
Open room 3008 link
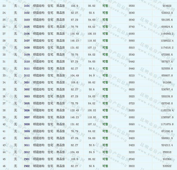point(27,124)
